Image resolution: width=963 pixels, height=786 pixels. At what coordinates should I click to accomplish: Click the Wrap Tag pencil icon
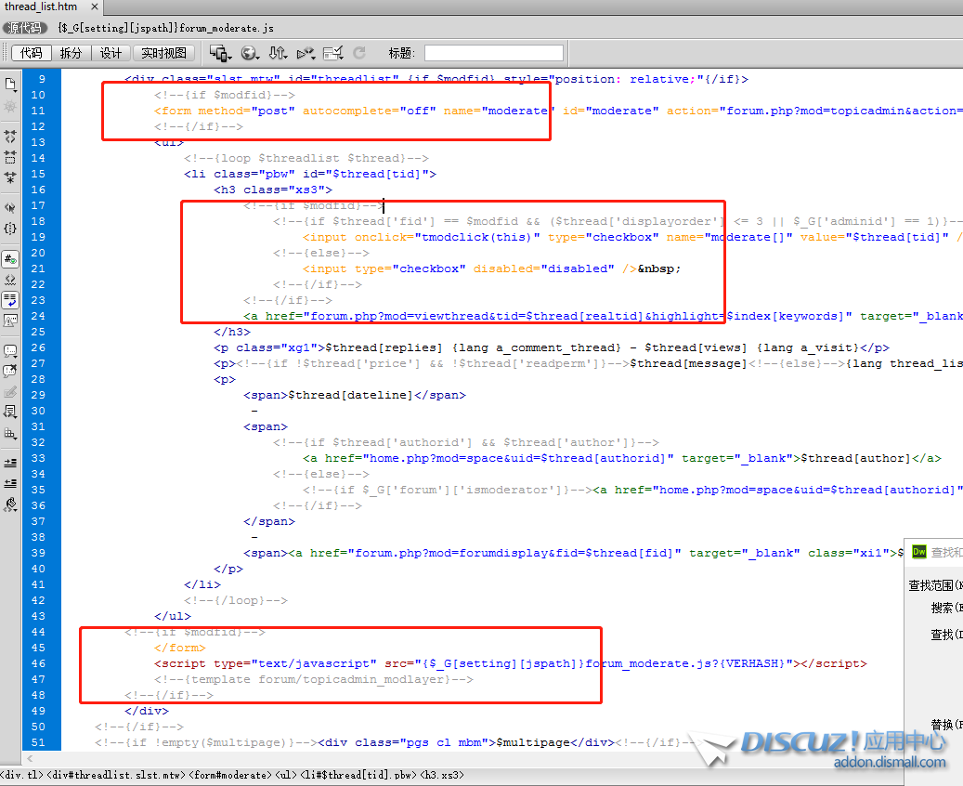click(x=10, y=392)
